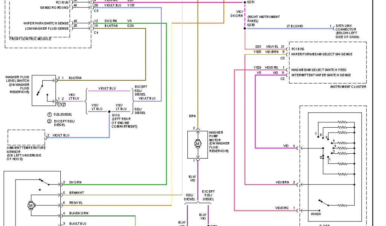Click the Wiper Park Switch Sense text
Viewport: 386px width, 226px height.
coord(46,23)
